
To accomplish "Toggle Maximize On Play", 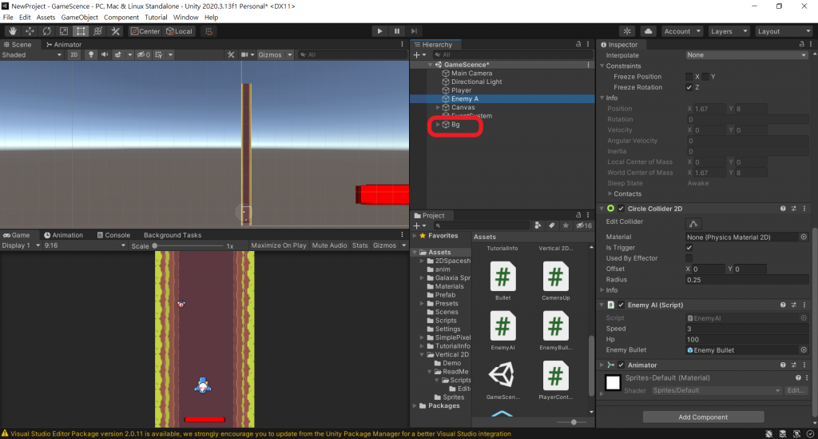I will (279, 245).
